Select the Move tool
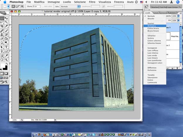183x137 pixels. (x=6, y=18)
